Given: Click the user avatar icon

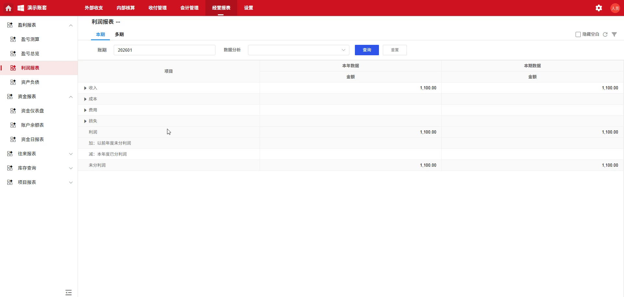Looking at the screenshot, I should 615,8.
